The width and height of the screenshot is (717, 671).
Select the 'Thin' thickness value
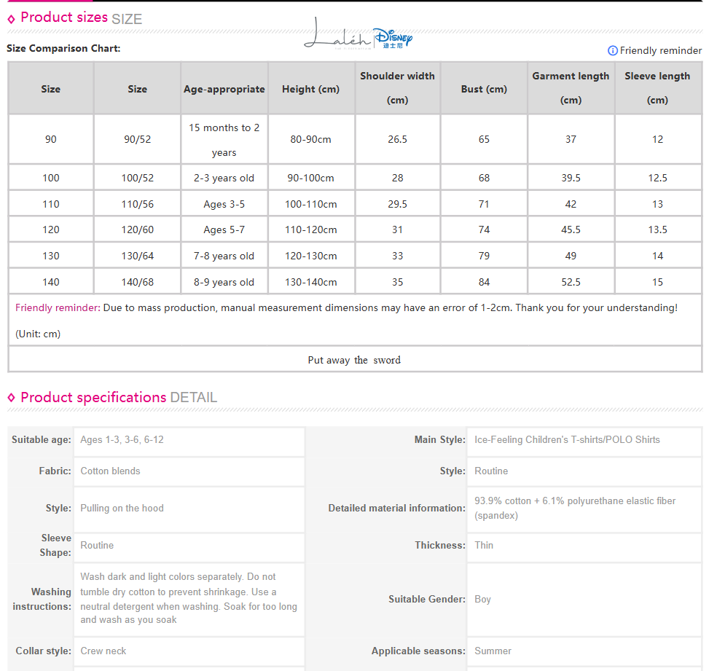coord(484,545)
